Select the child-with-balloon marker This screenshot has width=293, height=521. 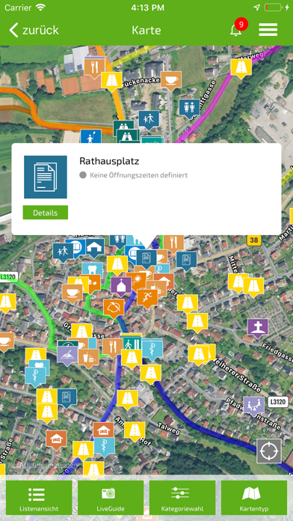coord(90,137)
